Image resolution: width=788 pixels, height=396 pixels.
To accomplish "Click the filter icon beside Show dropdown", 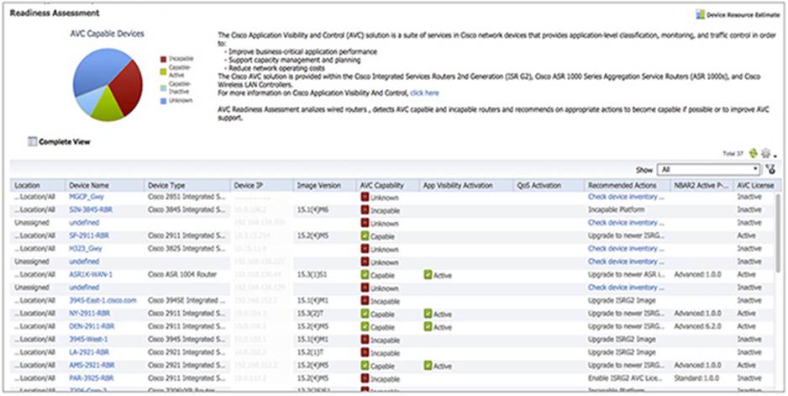I will 770,169.
